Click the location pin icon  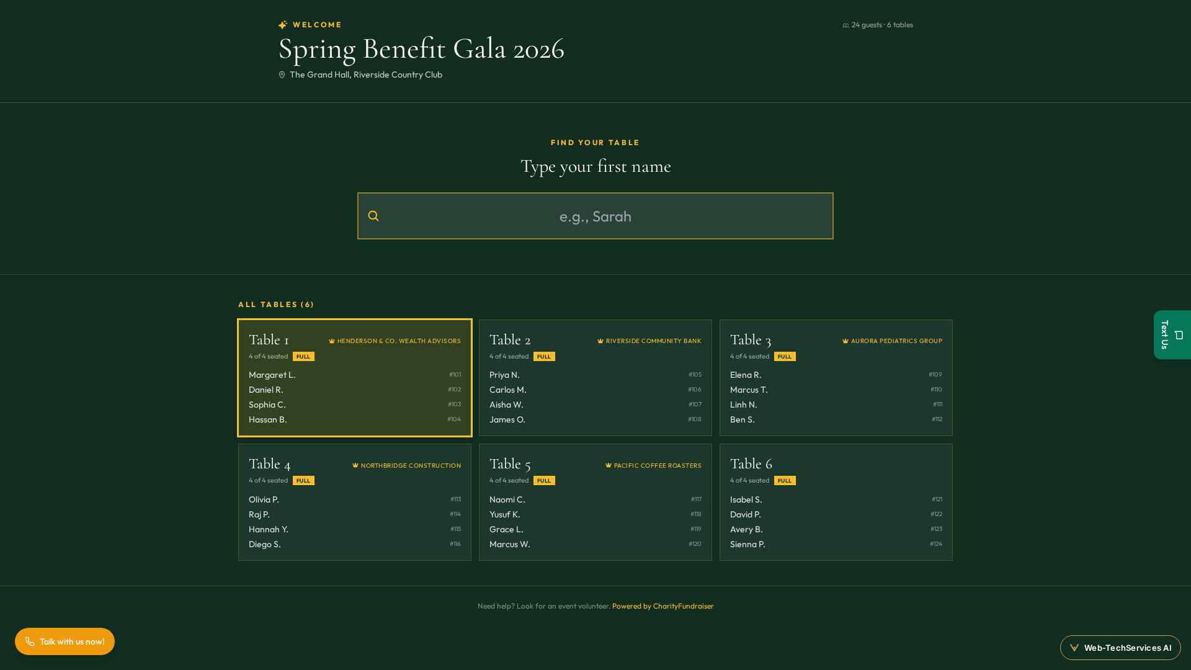tap(282, 74)
